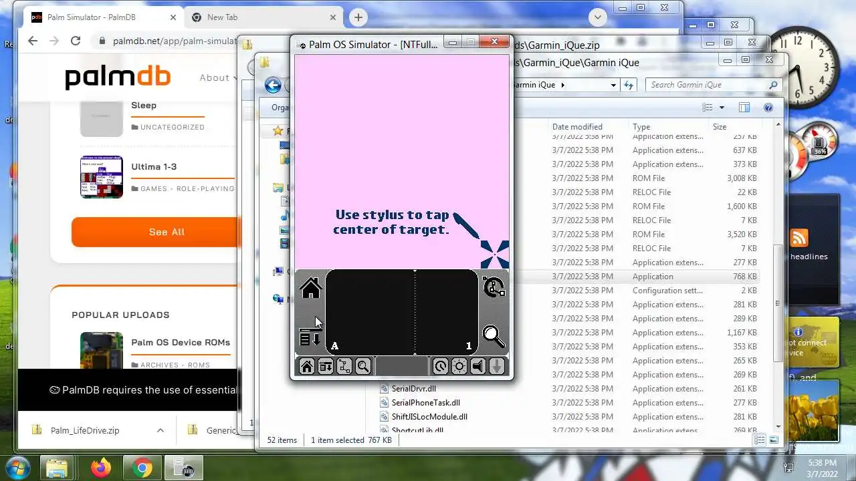
Task: Tap the large Home silkscreen icon
Action: tap(311, 289)
